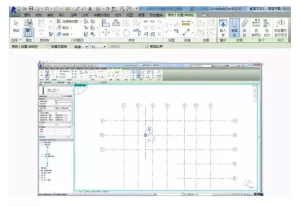Switch to the Insert (插入) ribbon tab
This screenshot has width=300, height=207.
[62, 15]
